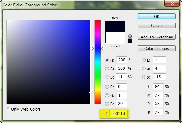This screenshot has width=182, height=123.
Task: Click the magenta M field showing 77
Action: pyautogui.click(x=158, y=95)
